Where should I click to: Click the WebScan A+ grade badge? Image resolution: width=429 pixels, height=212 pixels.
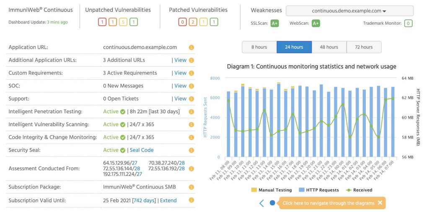tap(316, 23)
